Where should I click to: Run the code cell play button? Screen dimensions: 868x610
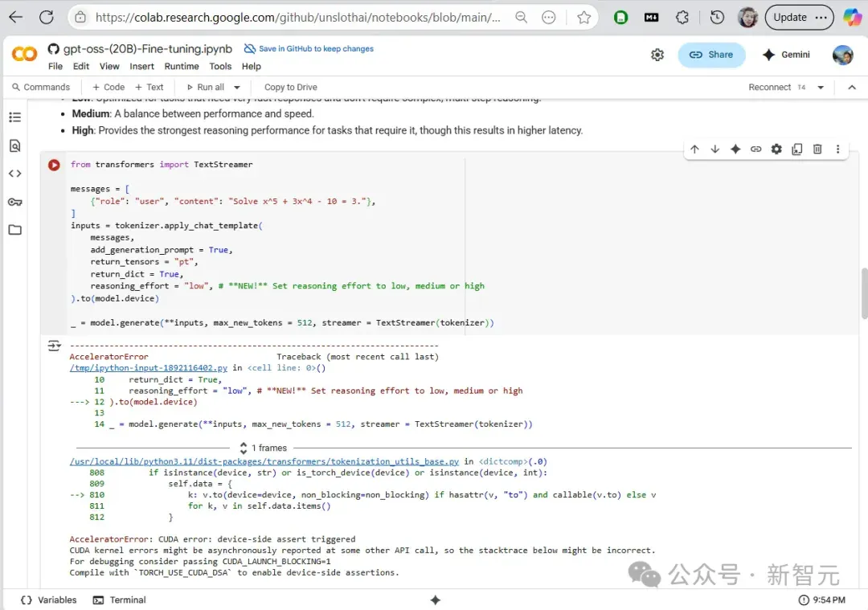coord(54,165)
